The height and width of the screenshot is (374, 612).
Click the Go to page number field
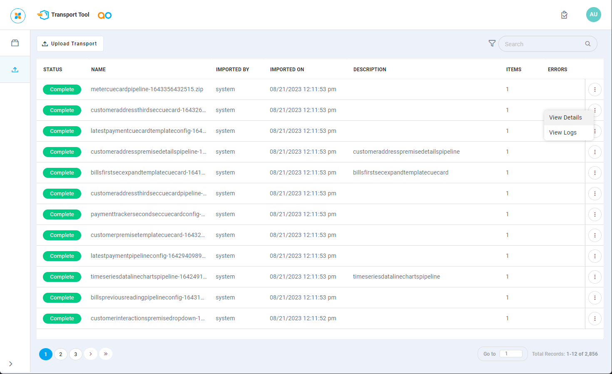pos(510,354)
